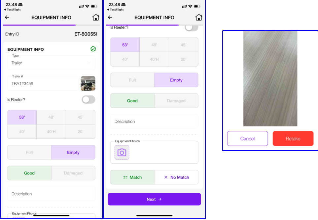Tap the Trailer # input field
318x220 pixels.
[x=43, y=84]
